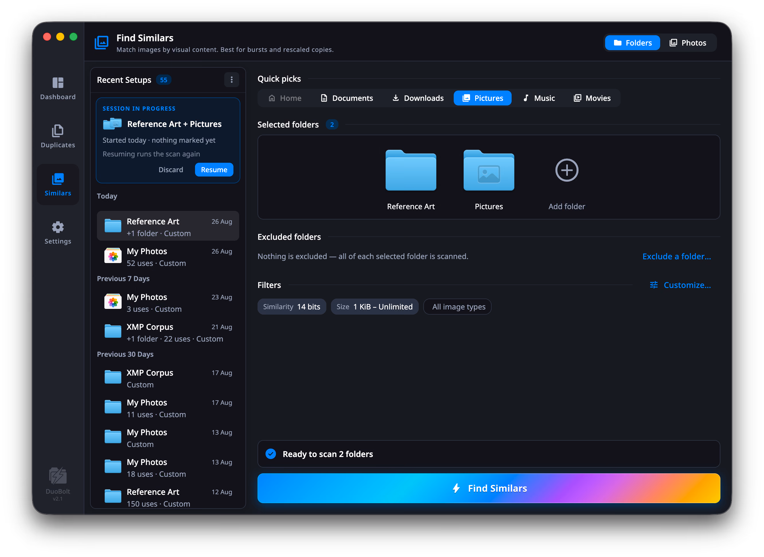
Task: Select the Home quick pick
Action: click(x=285, y=98)
